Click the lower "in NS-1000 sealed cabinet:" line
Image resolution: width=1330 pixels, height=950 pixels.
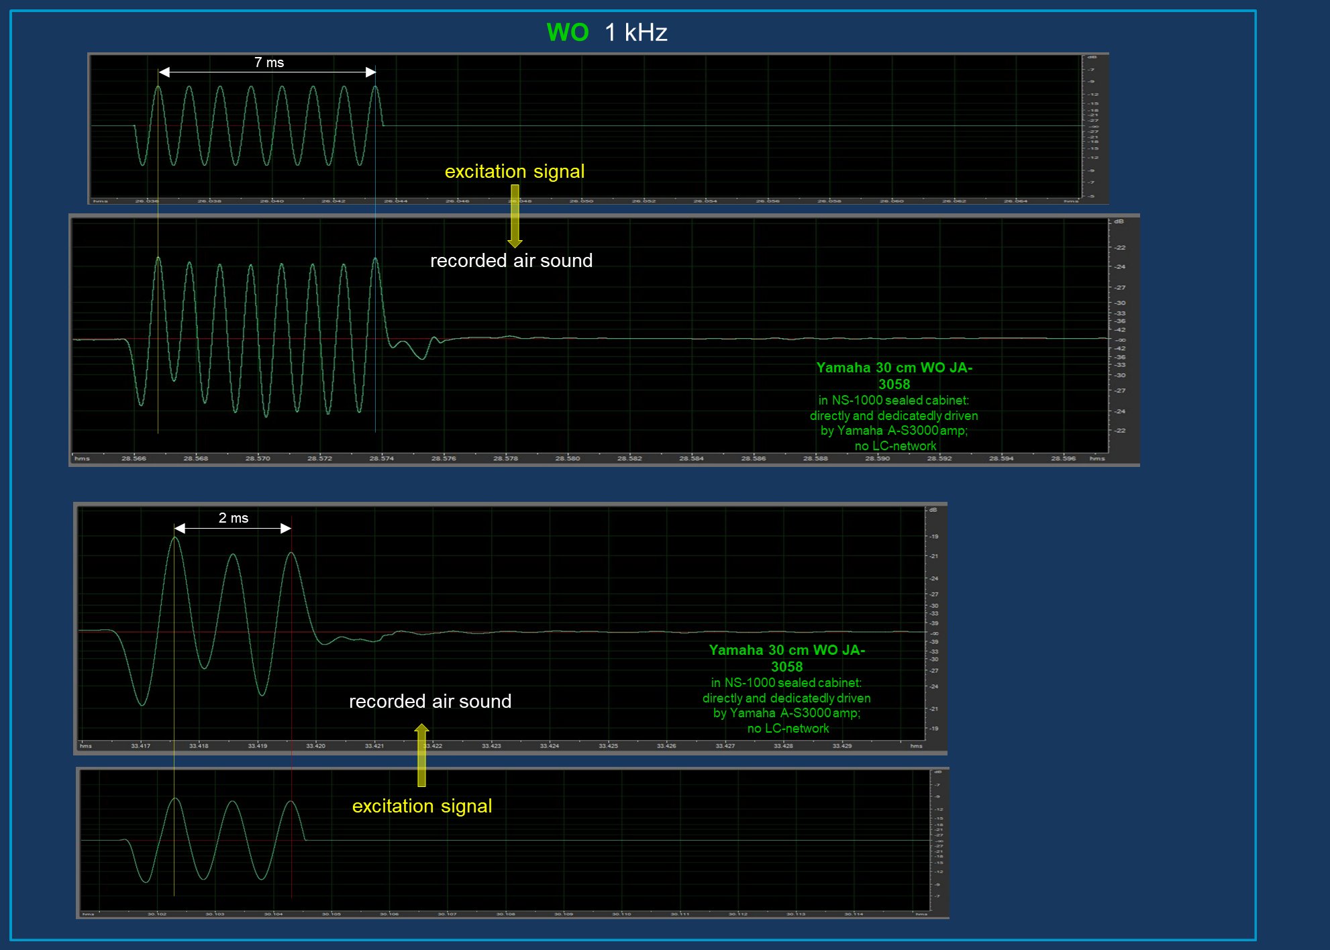pyautogui.click(x=786, y=683)
